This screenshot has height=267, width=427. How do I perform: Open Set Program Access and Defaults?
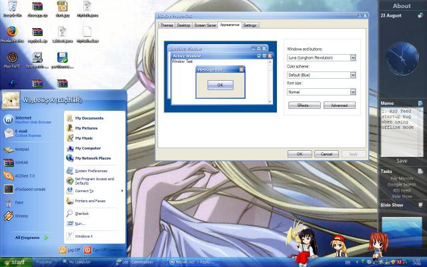pos(91,181)
